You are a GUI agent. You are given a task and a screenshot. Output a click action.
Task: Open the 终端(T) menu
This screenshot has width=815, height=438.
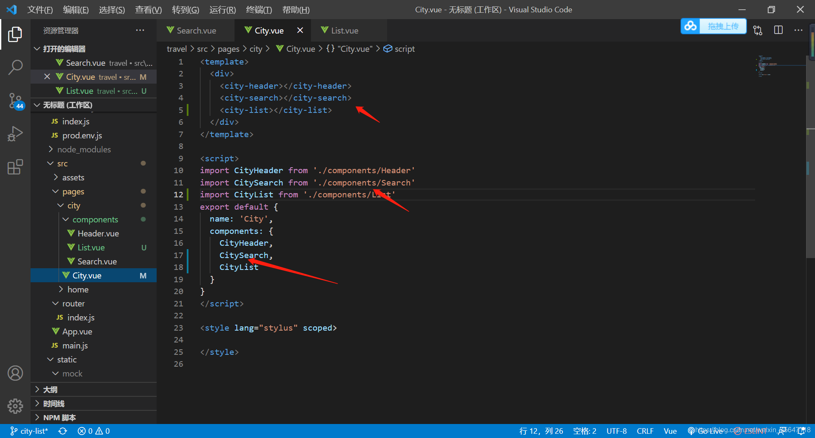259,9
